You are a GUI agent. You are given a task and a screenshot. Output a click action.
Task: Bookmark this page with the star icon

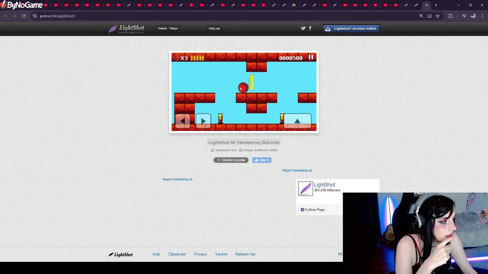[x=438, y=16]
